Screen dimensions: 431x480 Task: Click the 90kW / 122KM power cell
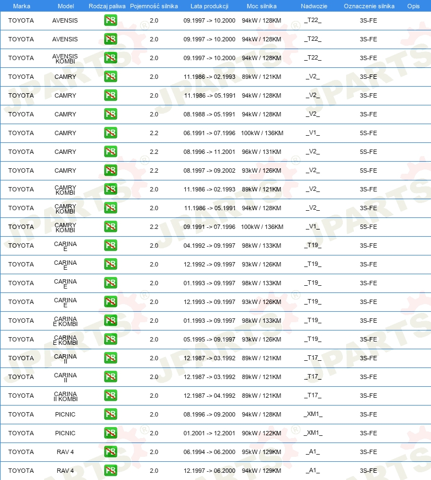[262, 433]
